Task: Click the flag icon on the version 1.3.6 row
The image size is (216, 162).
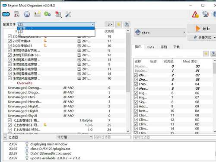Action: click(45, 125)
